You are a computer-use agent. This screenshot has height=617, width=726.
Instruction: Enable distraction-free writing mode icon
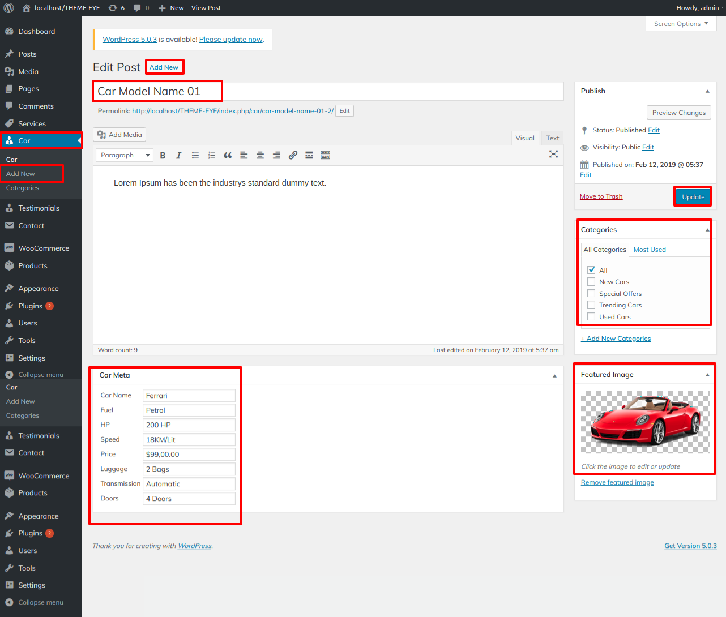pyautogui.click(x=553, y=154)
